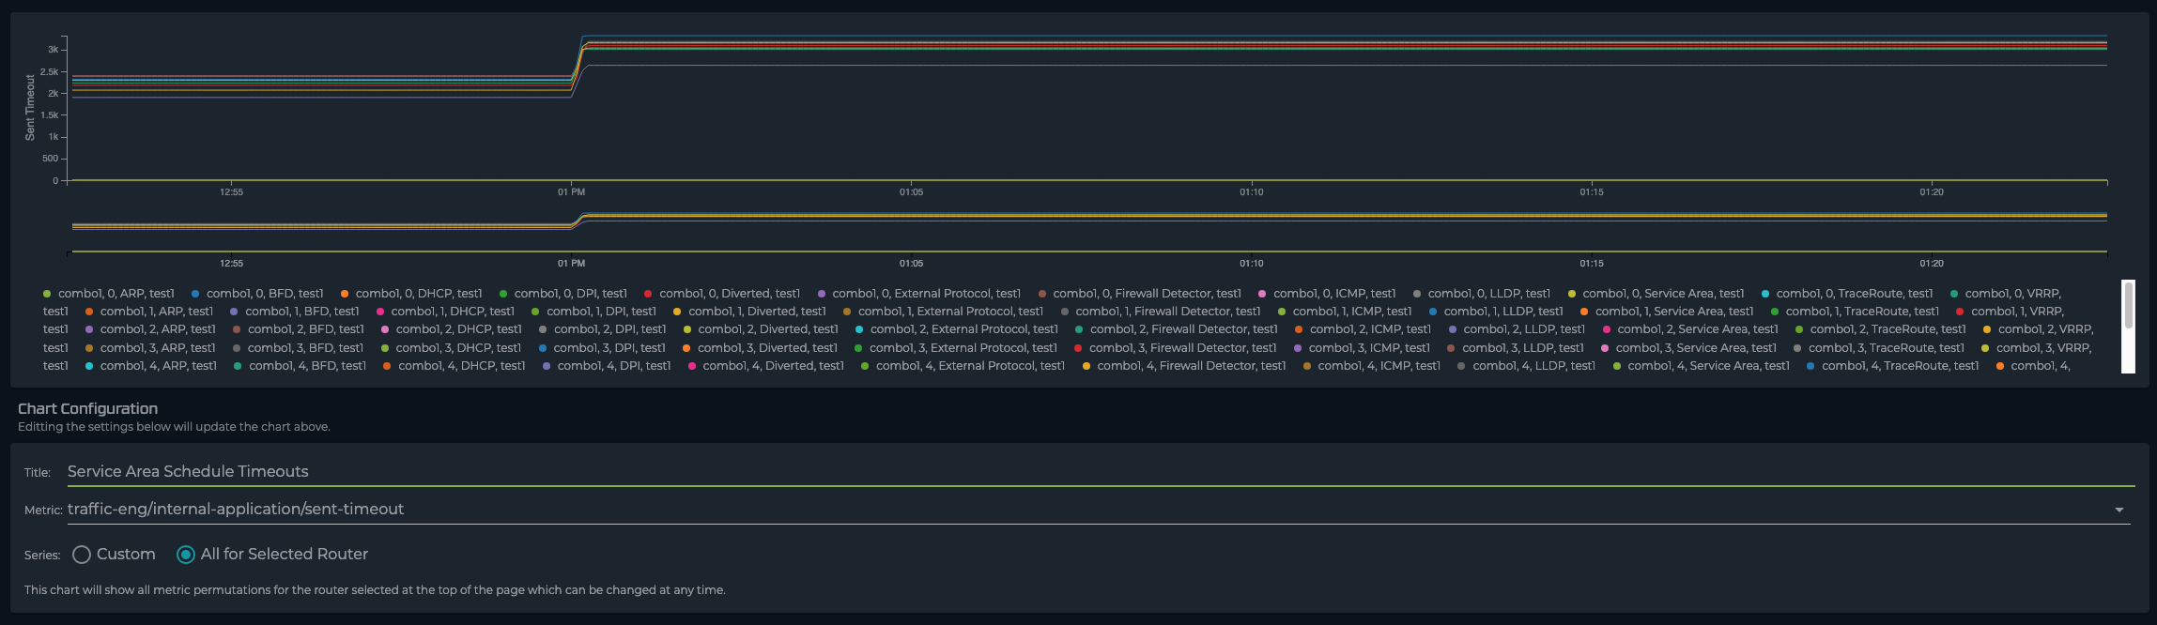Click legend item combo1, 2, LLDP, test1
2157x625 pixels.
pyautogui.click(x=1518, y=329)
